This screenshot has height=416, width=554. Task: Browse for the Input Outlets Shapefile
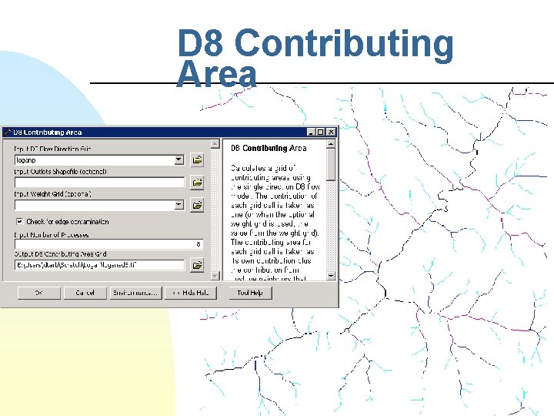(197, 183)
